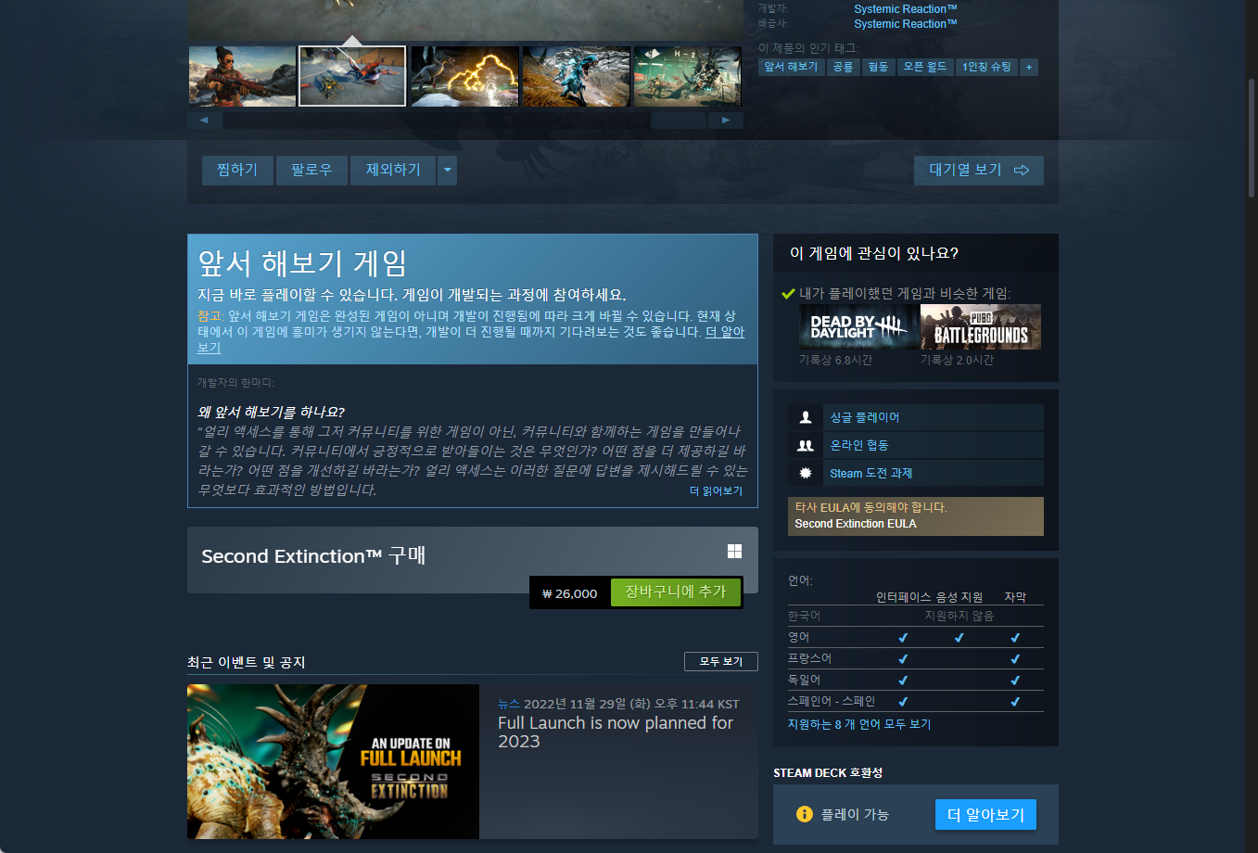This screenshot has width=1258, height=853.
Task: Click the 스페인어 - 스페인 row label
Action: pyautogui.click(x=832, y=701)
